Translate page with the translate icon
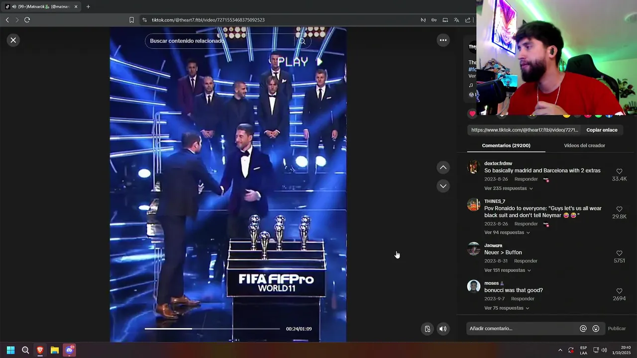This screenshot has width=637, height=358. tap(456, 20)
